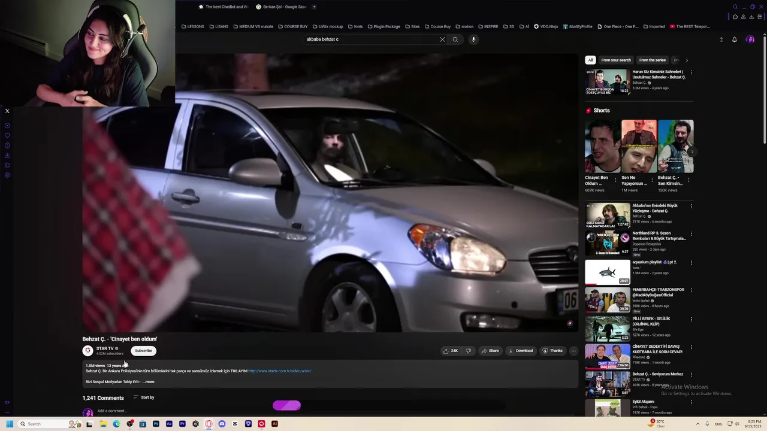Open Microsoft Edge from the taskbar

tap(116, 424)
